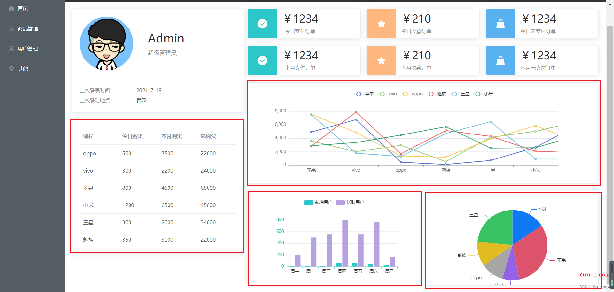Click the star icon for 本月收藏订单
614x292 pixels.
tap(381, 60)
